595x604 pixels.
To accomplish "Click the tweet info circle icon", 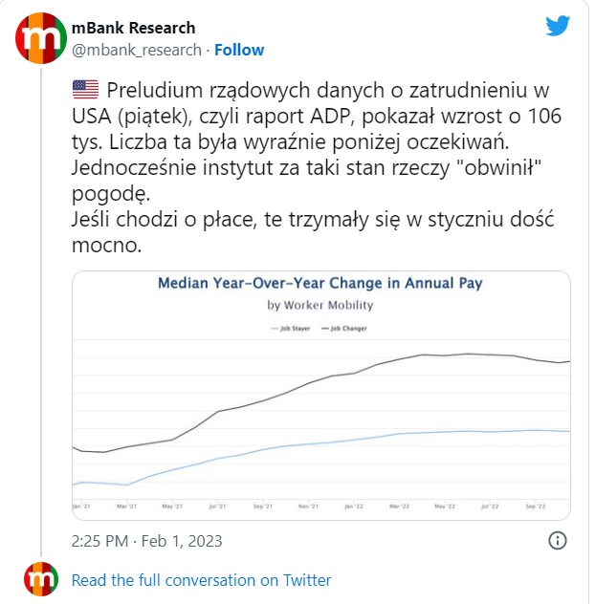I will pos(557,540).
